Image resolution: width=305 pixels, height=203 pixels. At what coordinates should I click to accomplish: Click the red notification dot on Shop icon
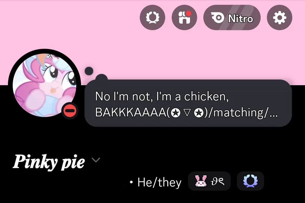(x=188, y=14)
